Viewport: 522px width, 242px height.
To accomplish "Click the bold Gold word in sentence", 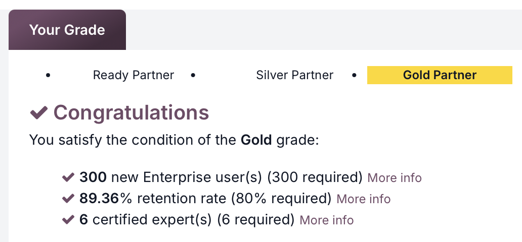I will [x=256, y=140].
